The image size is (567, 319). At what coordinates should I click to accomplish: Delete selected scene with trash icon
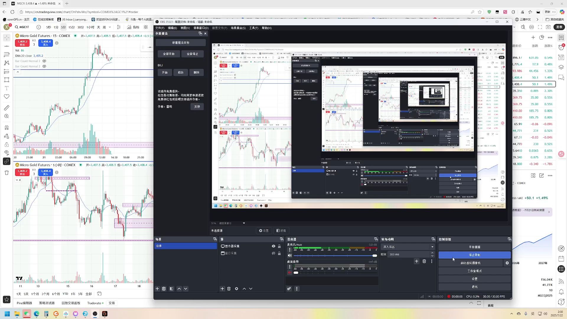coord(164,289)
